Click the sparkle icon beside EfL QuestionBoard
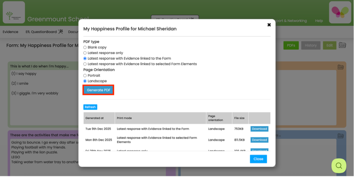The height and width of the screenshot is (177, 355). click(60, 32)
